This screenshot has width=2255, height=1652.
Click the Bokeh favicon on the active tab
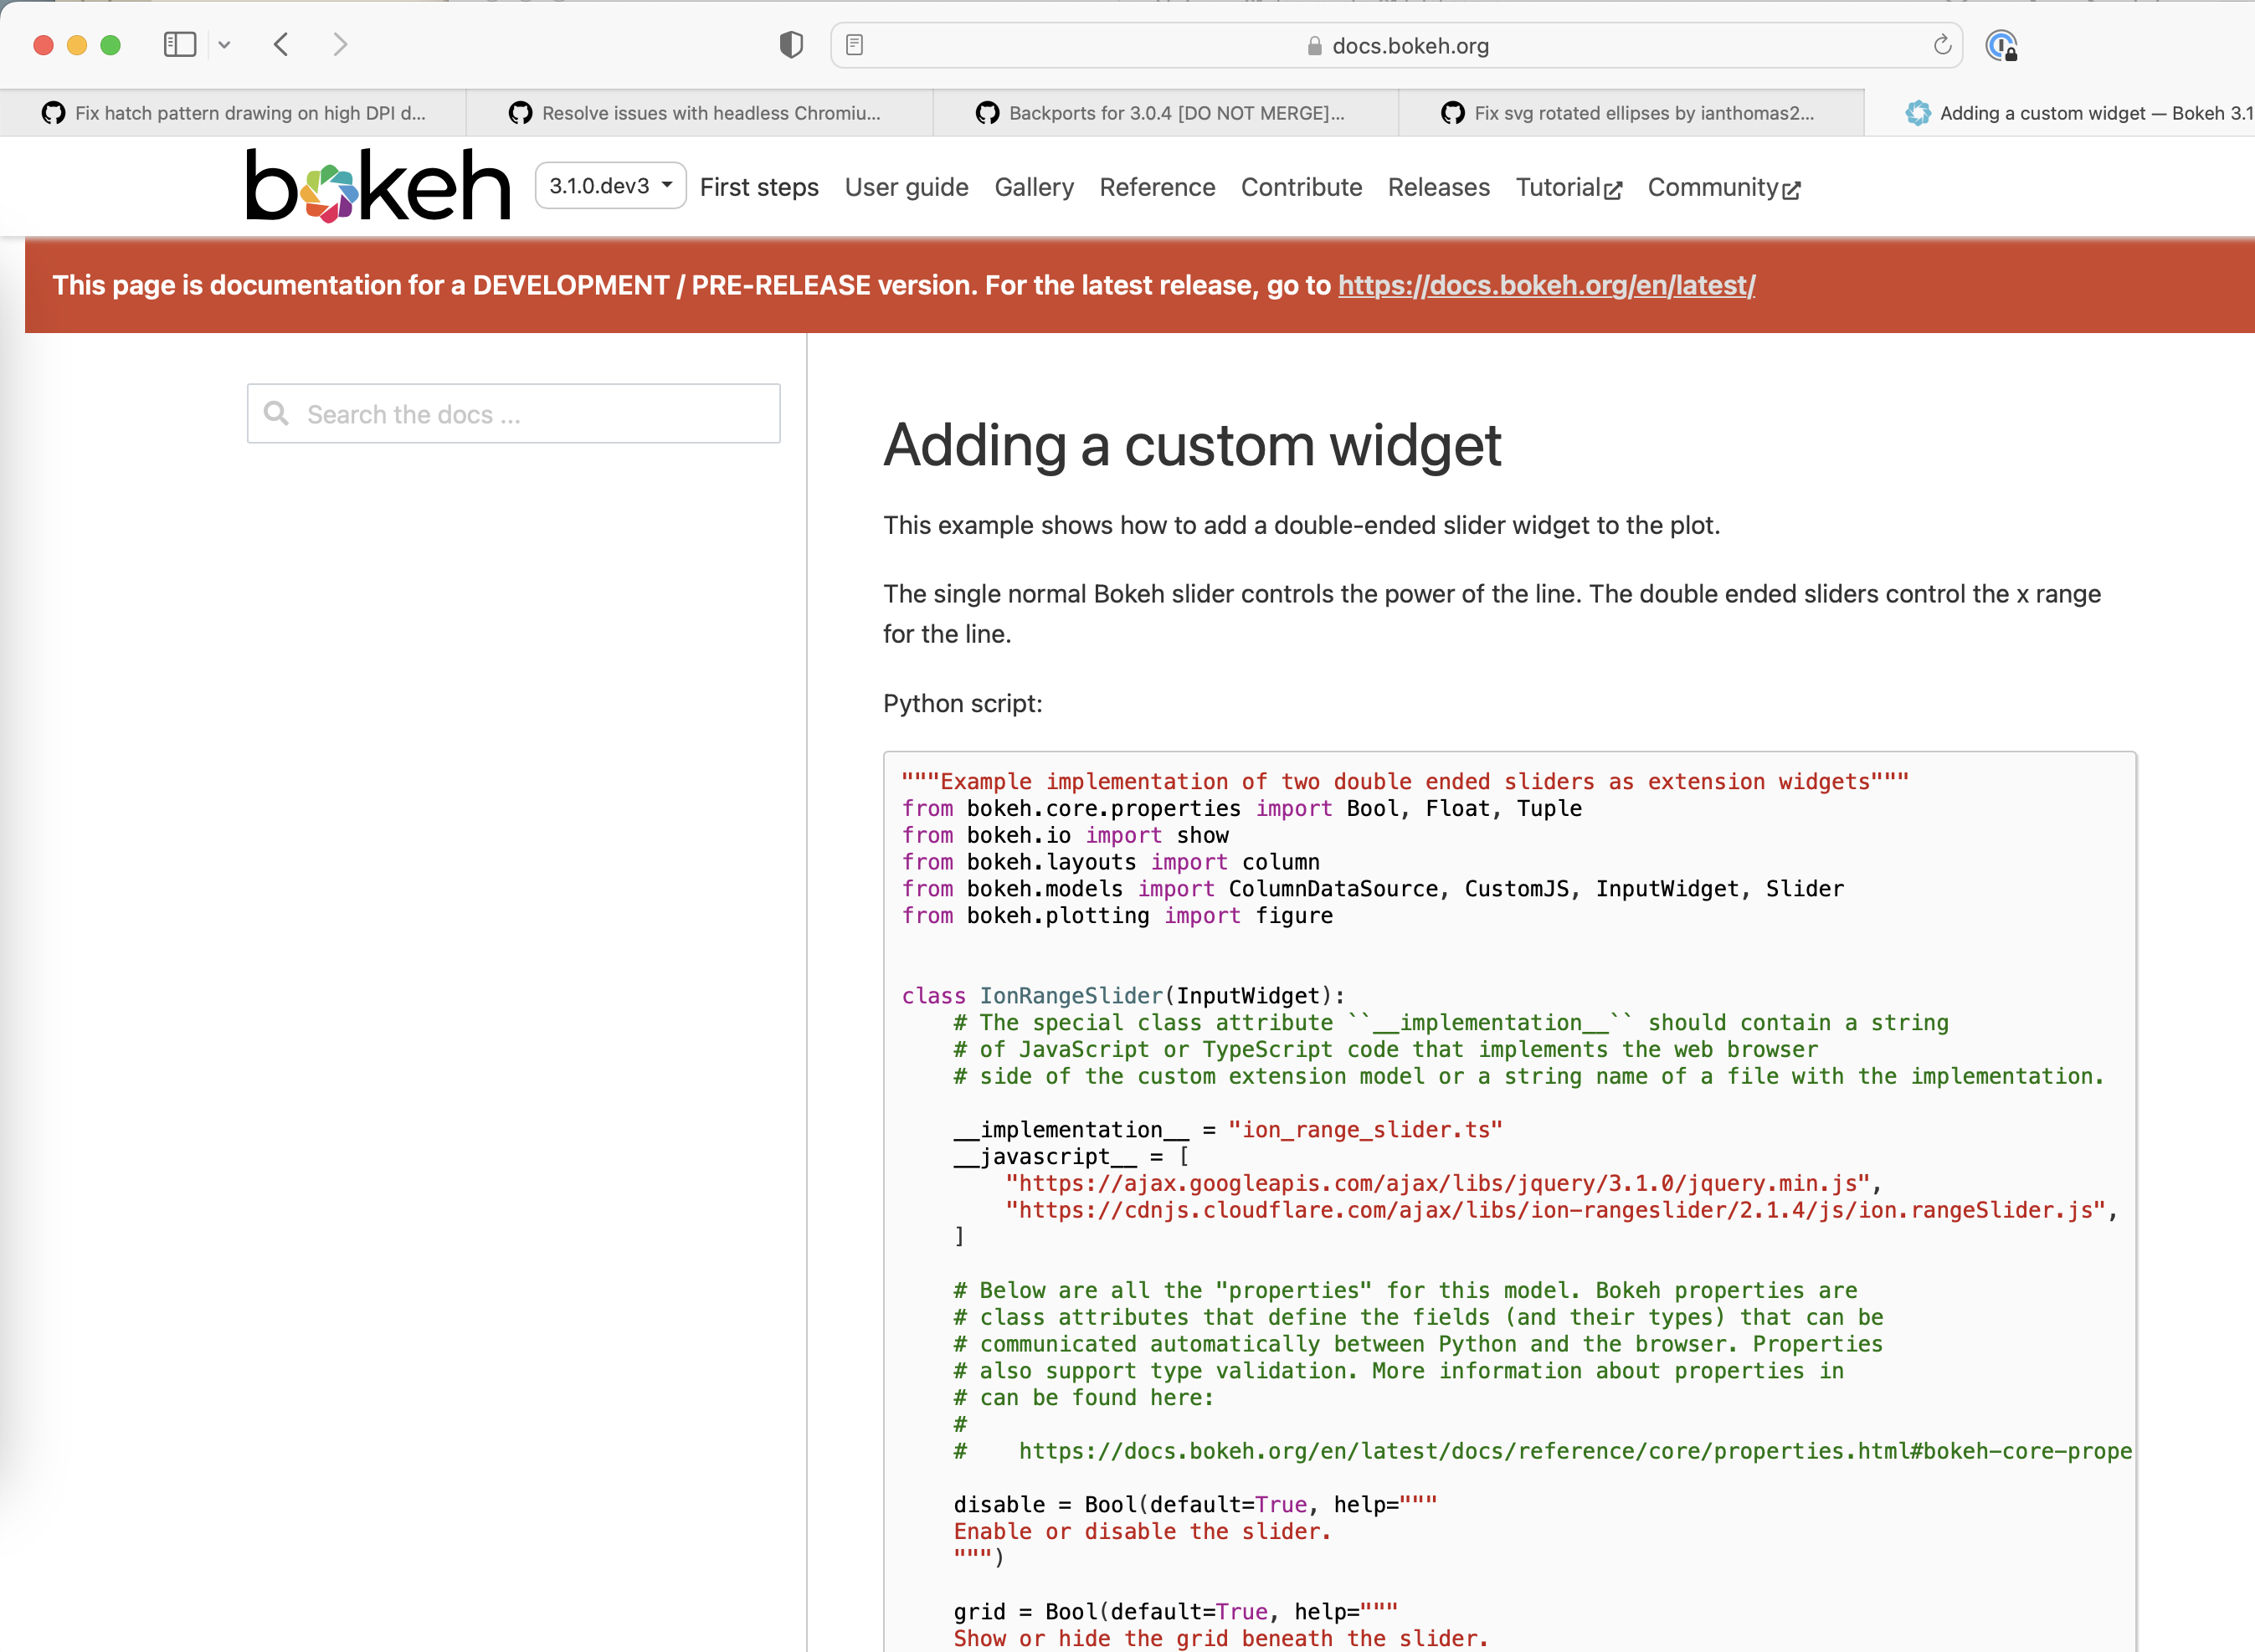point(1917,113)
